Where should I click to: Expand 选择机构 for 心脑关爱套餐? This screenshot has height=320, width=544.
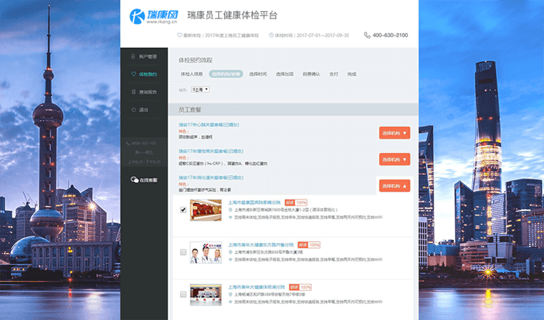click(394, 133)
